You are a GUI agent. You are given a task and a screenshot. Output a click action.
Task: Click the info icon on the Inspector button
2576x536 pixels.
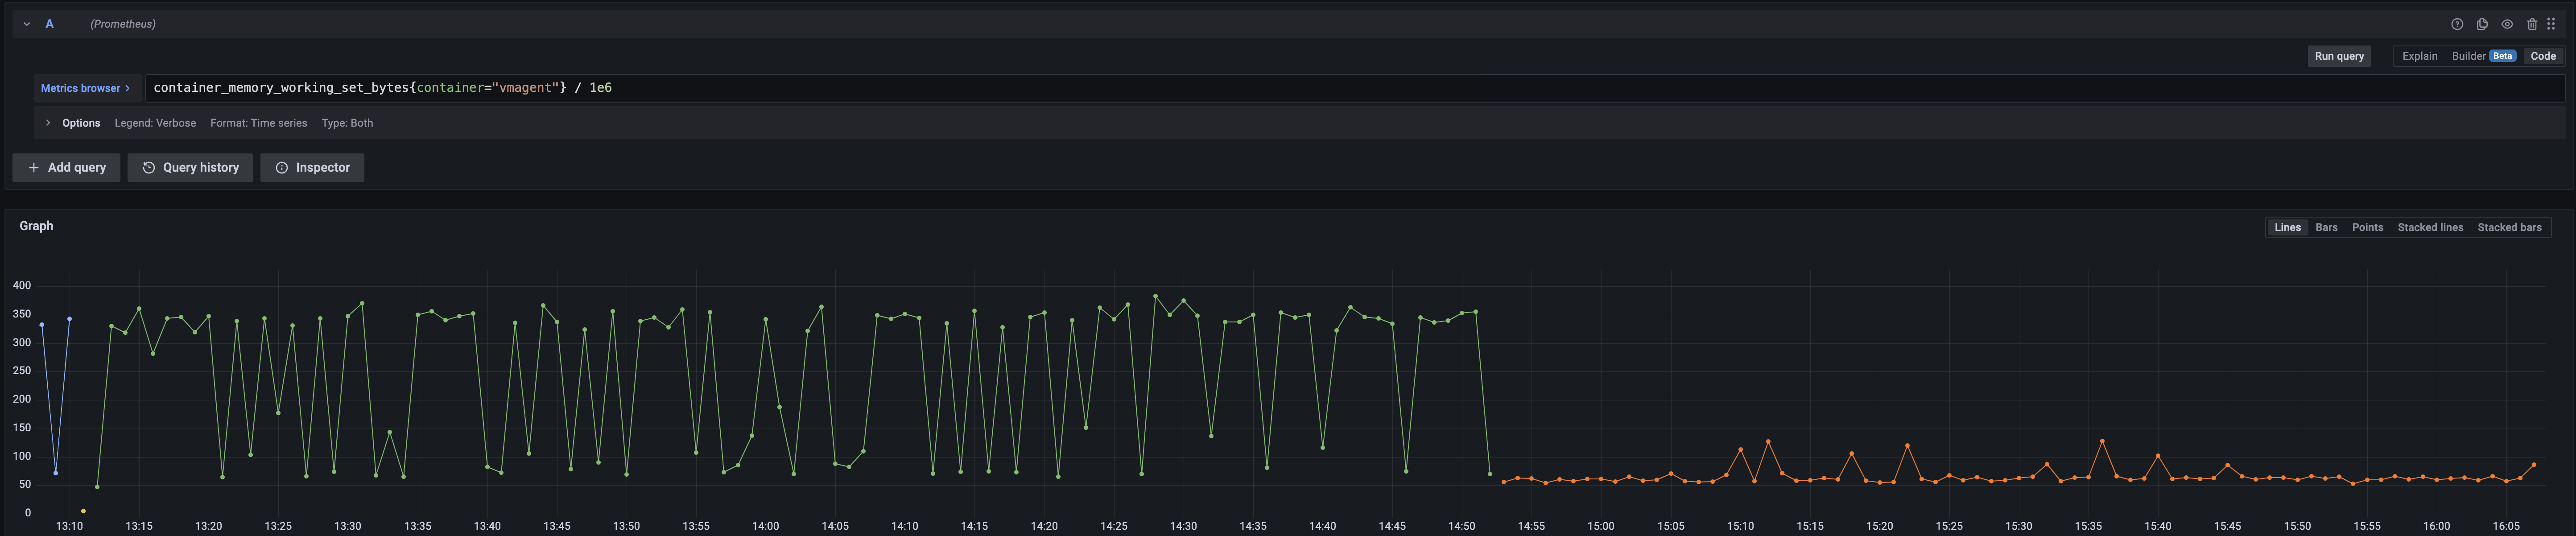coord(281,167)
